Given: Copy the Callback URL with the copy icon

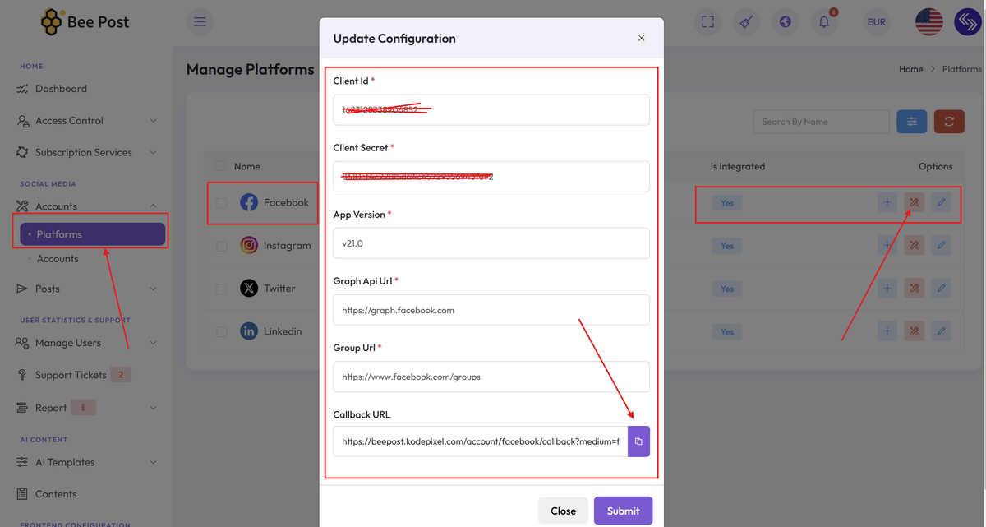Looking at the screenshot, I should pos(638,441).
